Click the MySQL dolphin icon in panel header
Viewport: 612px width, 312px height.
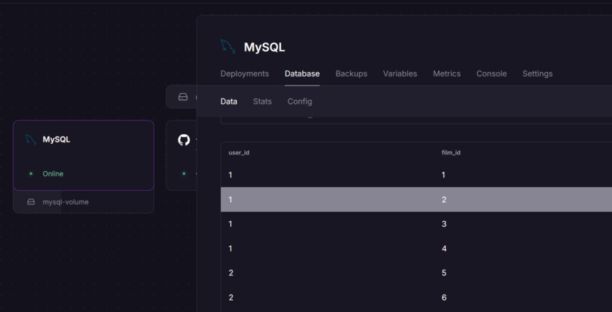228,47
